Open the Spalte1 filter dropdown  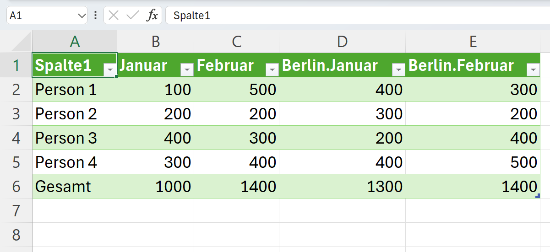[x=110, y=70]
